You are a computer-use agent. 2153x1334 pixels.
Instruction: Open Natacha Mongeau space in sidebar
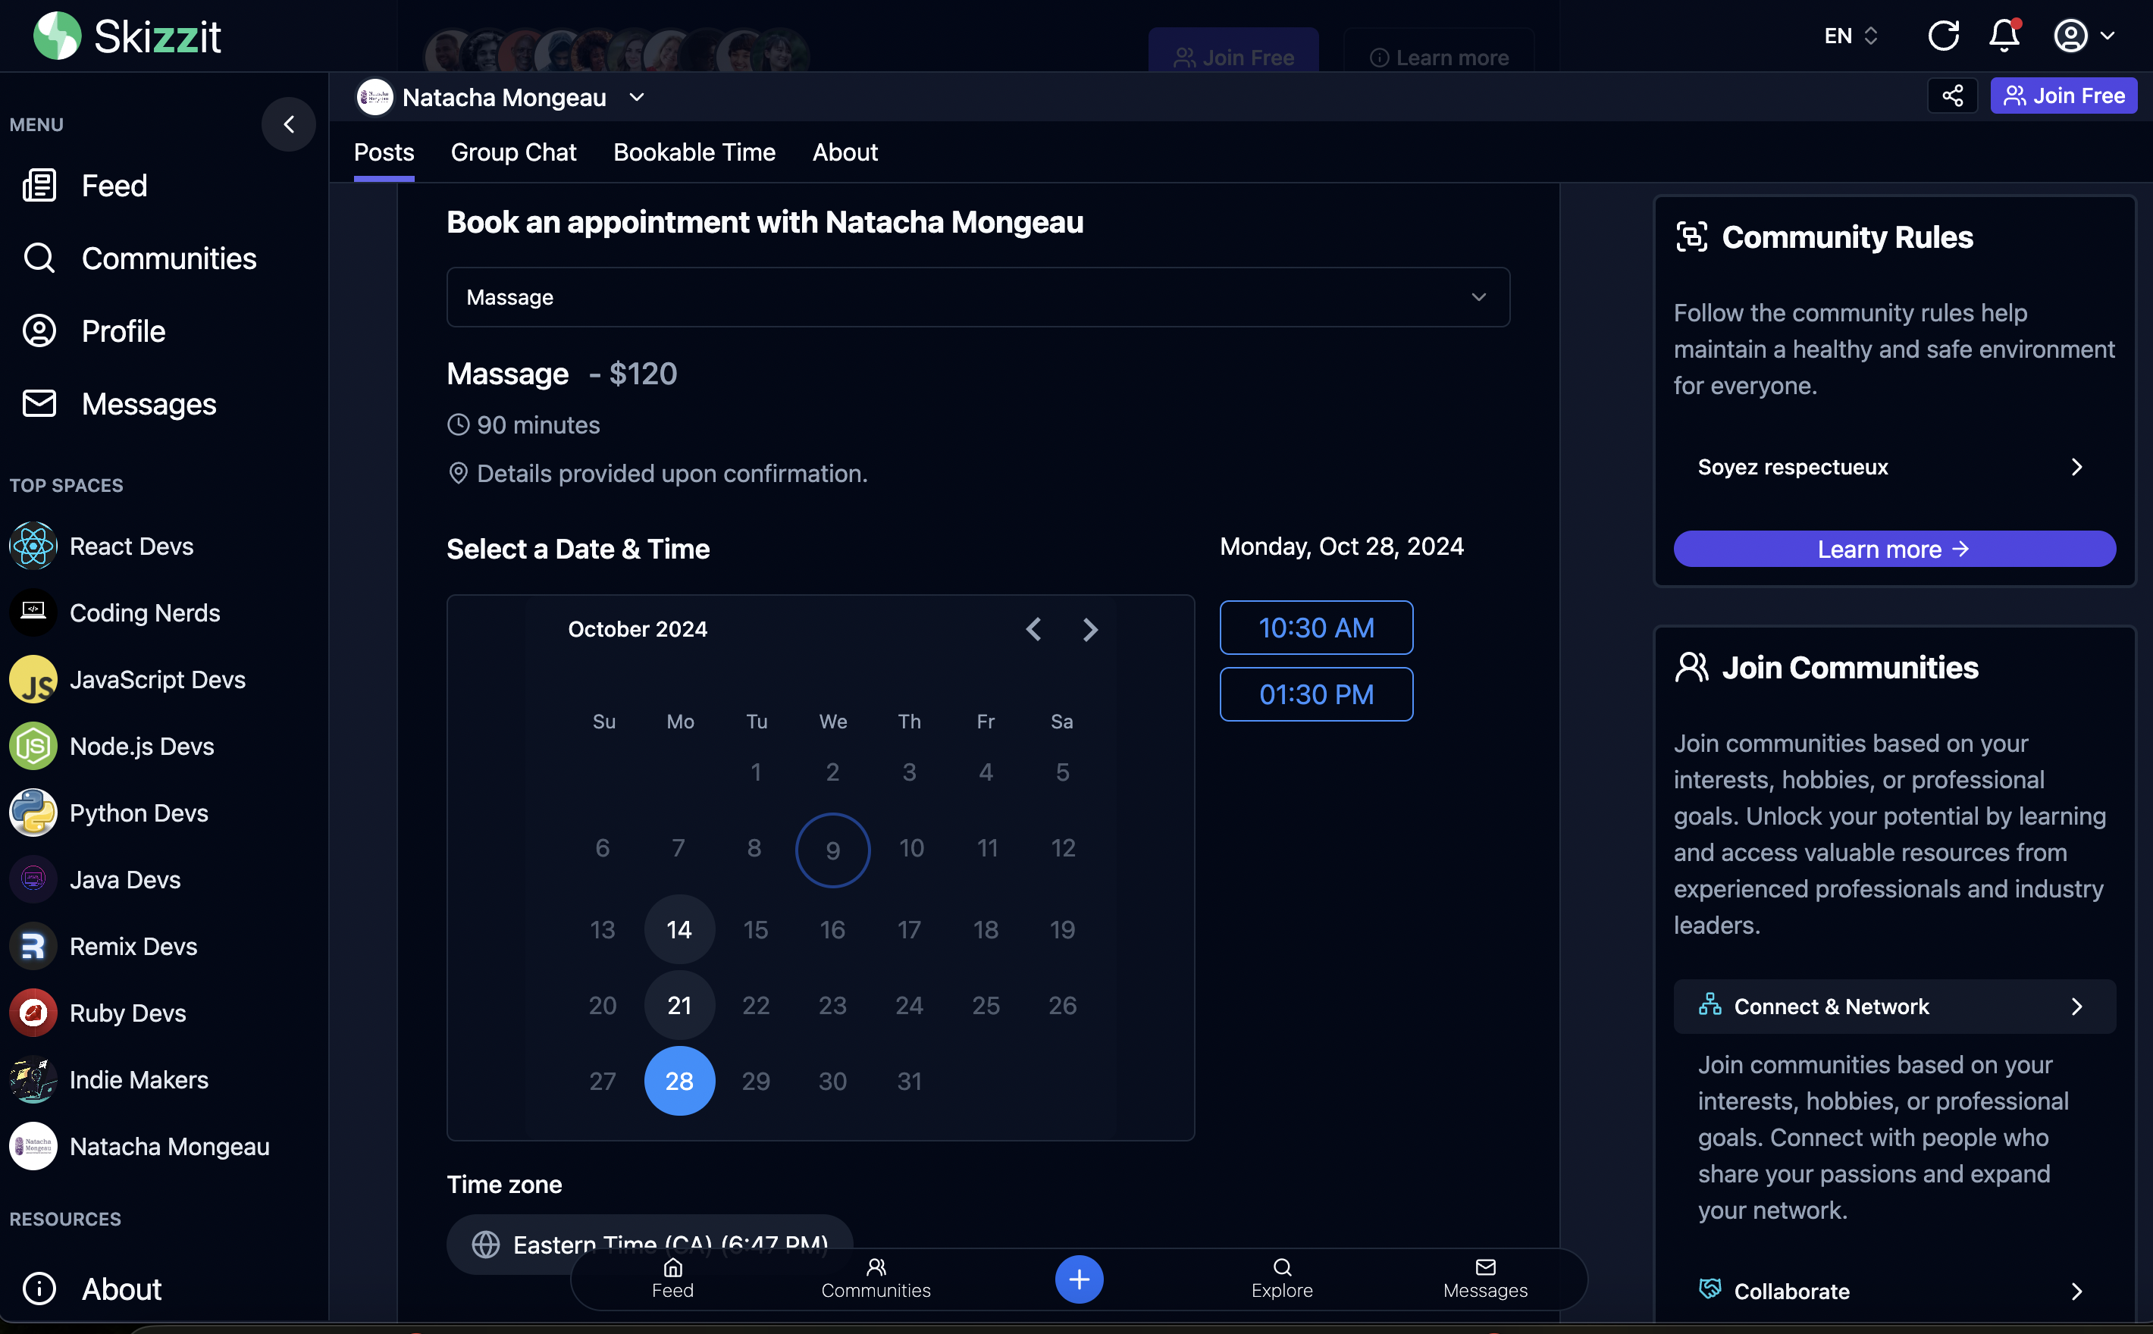[x=139, y=1146]
